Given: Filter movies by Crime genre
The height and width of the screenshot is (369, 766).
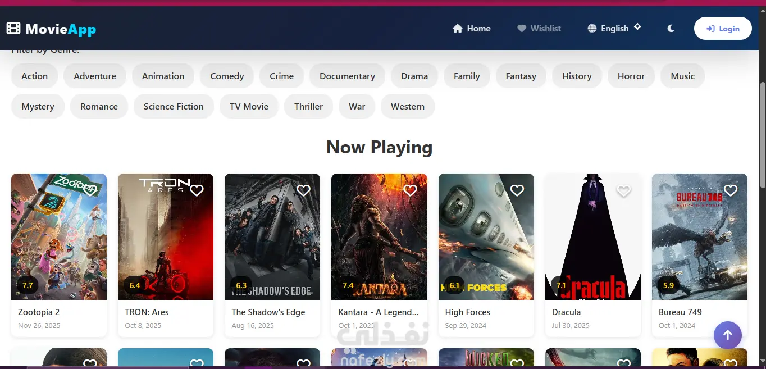Looking at the screenshot, I should pos(281,76).
